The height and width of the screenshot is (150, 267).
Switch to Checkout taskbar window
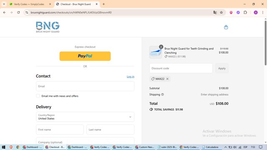(x=55, y=147)
